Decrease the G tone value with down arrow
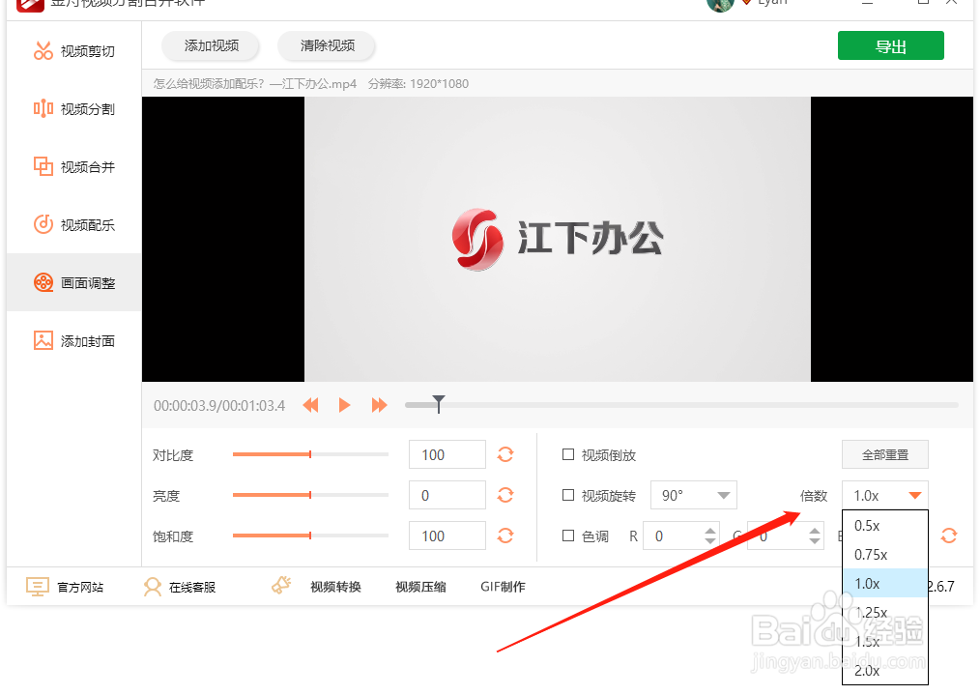This screenshot has width=980, height=695. click(x=815, y=540)
